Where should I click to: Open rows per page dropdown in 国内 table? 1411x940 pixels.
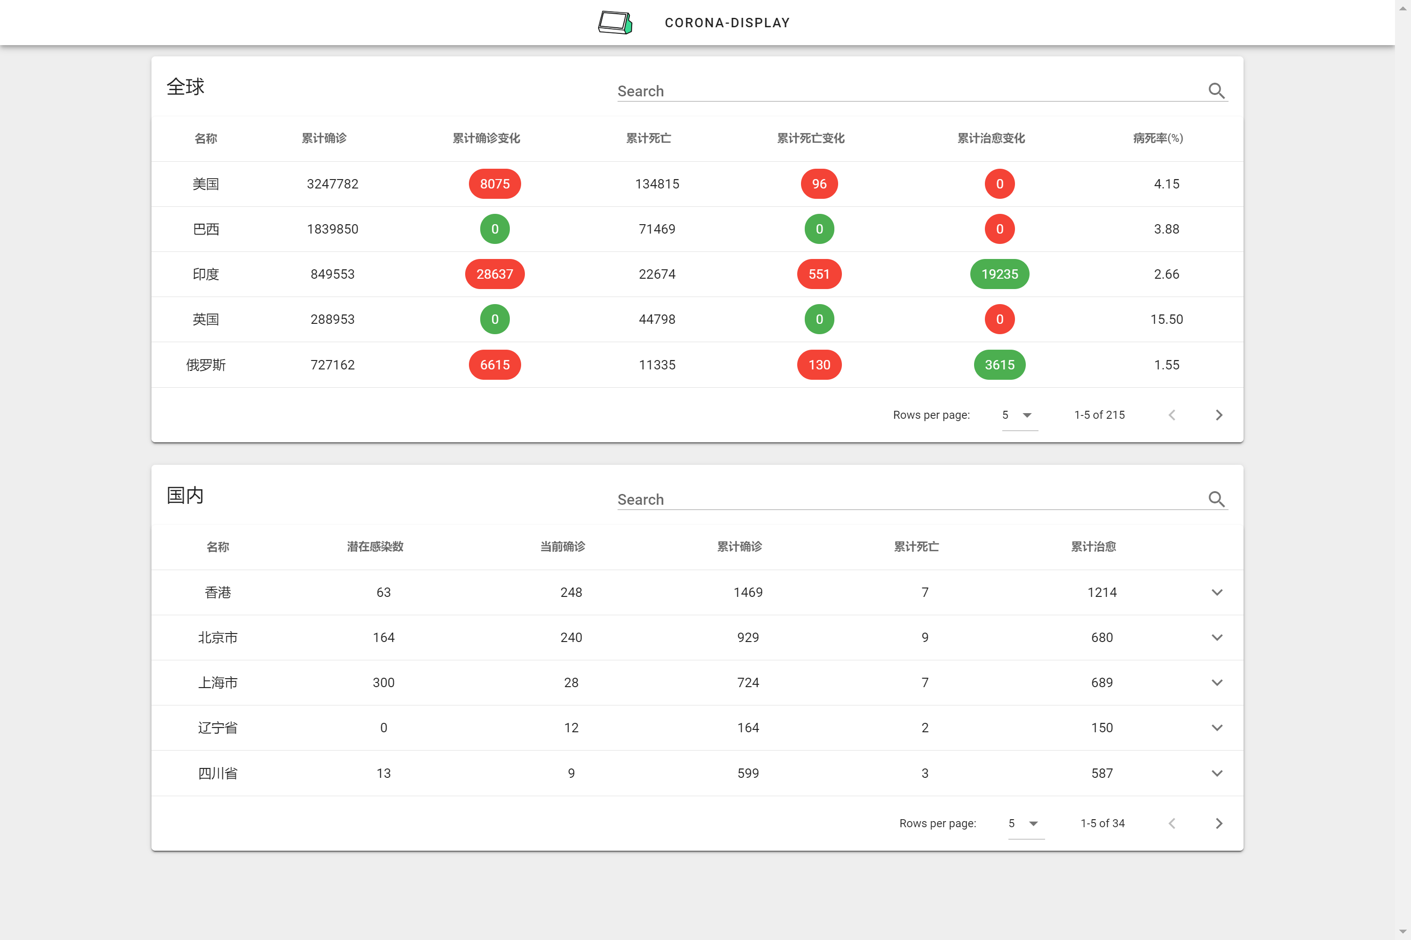click(x=1026, y=823)
